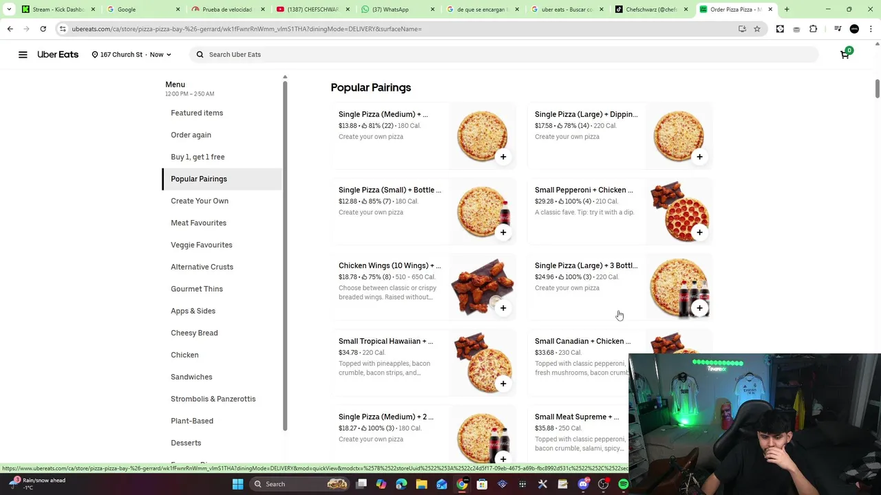Image resolution: width=881 pixels, height=495 pixels.
Task: Go to Order again menu section
Action: click(x=191, y=135)
